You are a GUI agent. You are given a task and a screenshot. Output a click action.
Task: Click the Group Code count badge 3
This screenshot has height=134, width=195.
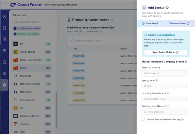(101, 32)
